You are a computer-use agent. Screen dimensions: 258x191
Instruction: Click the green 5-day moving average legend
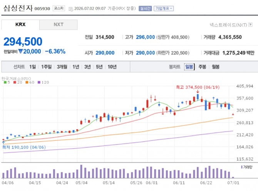pos(7,82)
